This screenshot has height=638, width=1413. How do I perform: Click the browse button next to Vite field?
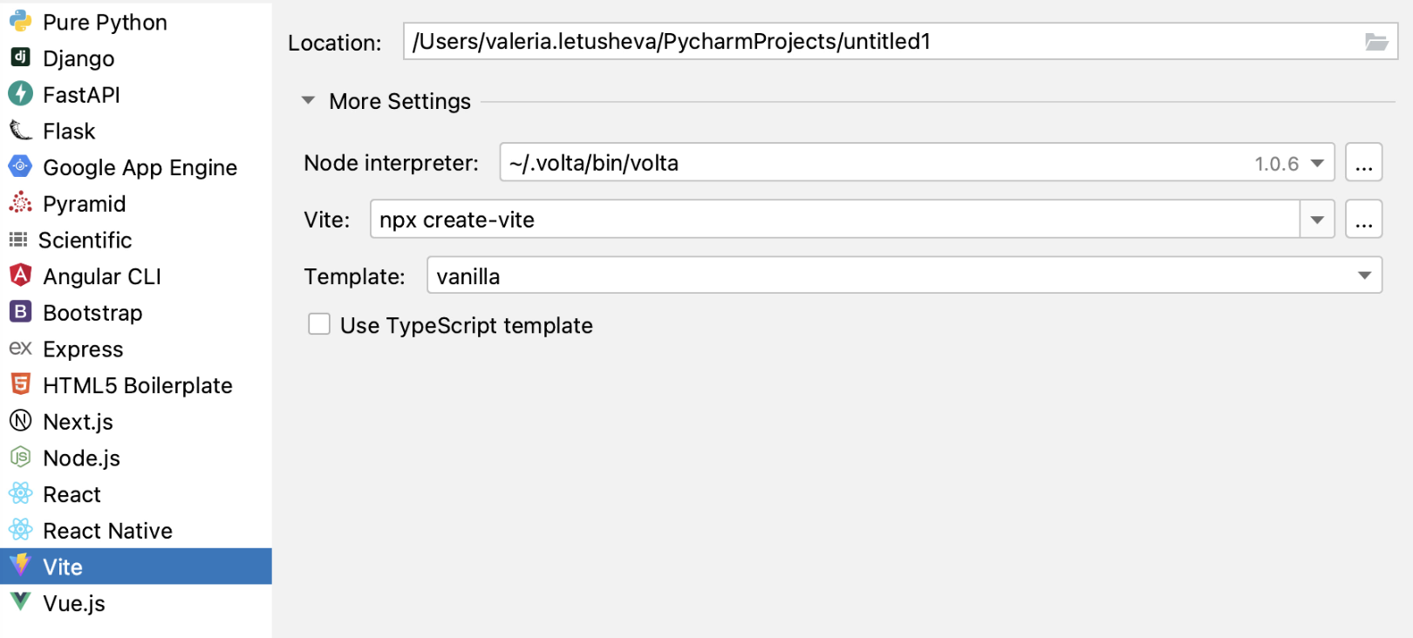(x=1363, y=219)
